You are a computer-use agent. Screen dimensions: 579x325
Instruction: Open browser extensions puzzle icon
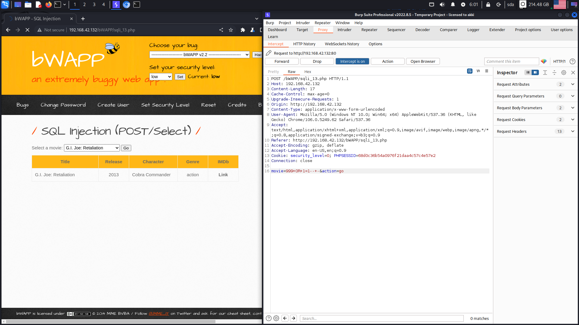[243, 30]
